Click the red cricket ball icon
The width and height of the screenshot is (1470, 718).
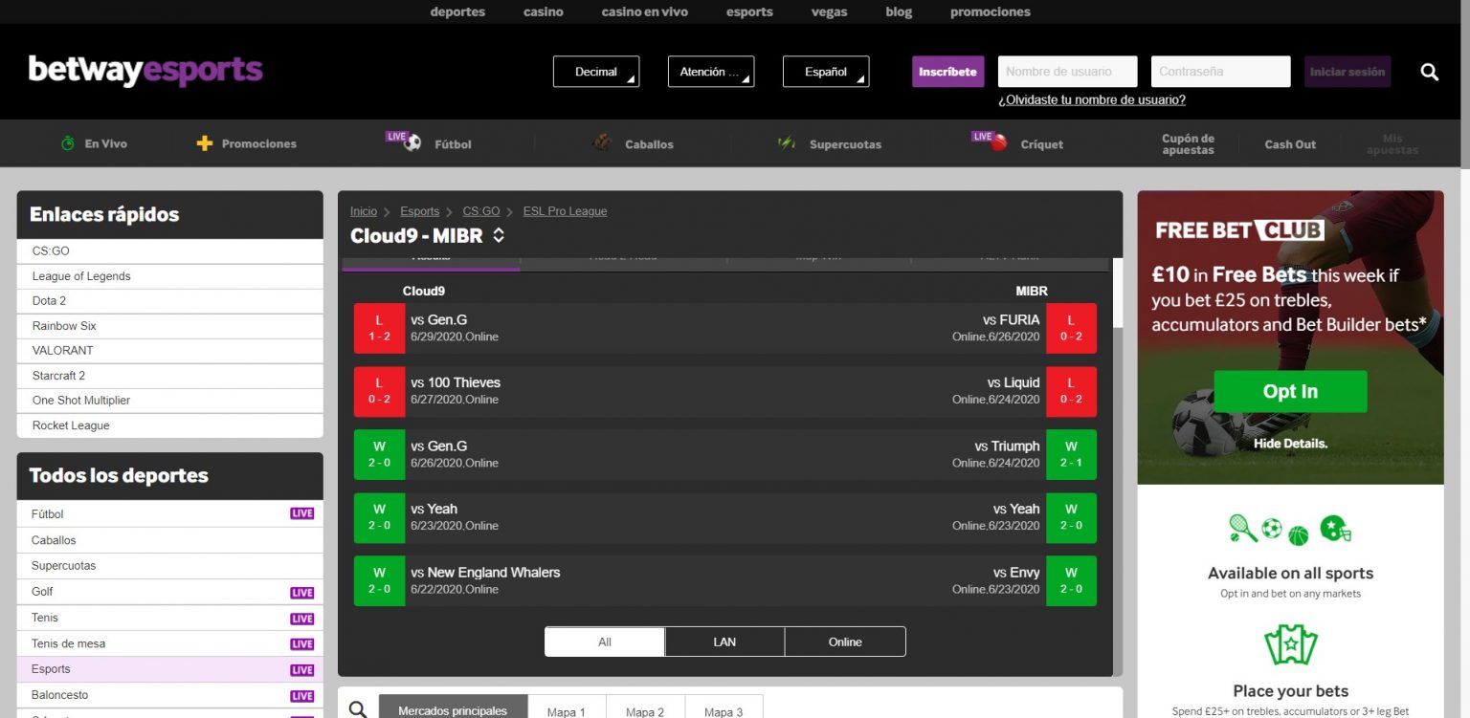(999, 143)
